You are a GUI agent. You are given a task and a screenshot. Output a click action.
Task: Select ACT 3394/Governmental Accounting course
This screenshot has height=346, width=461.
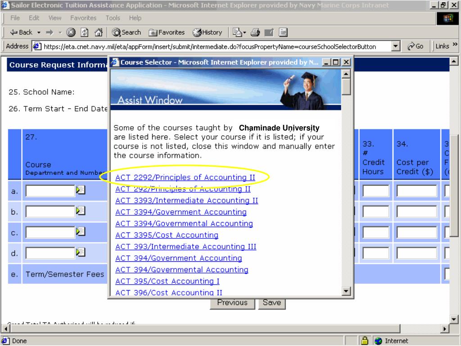click(184, 223)
